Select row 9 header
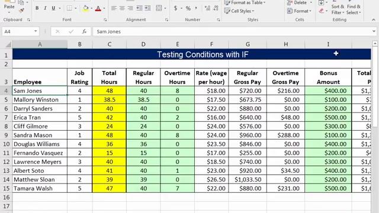The width and height of the screenshot is (379, 213). point(6,135)
